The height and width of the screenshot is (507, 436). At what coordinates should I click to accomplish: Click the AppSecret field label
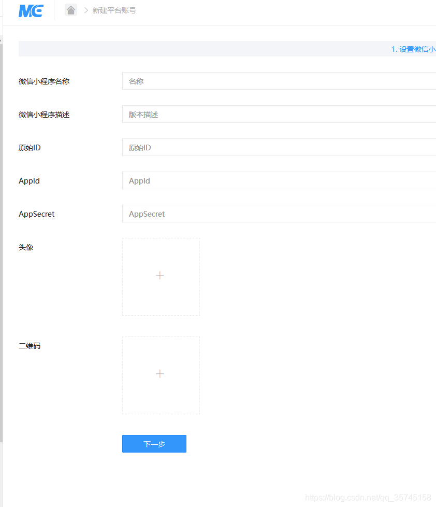[x=36, y=214]
